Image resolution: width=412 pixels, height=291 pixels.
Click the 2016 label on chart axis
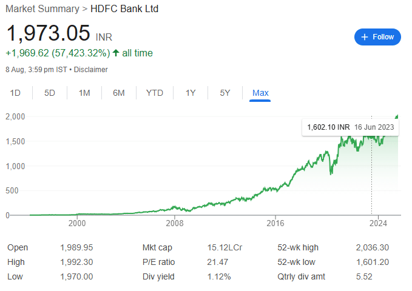[x=275, y=223]
